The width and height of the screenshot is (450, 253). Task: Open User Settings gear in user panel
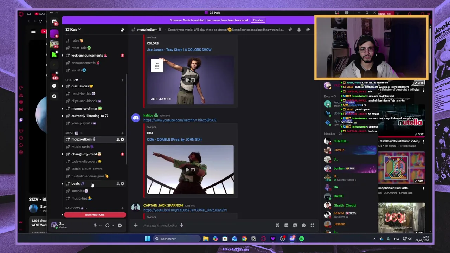[x=120, y=226]
